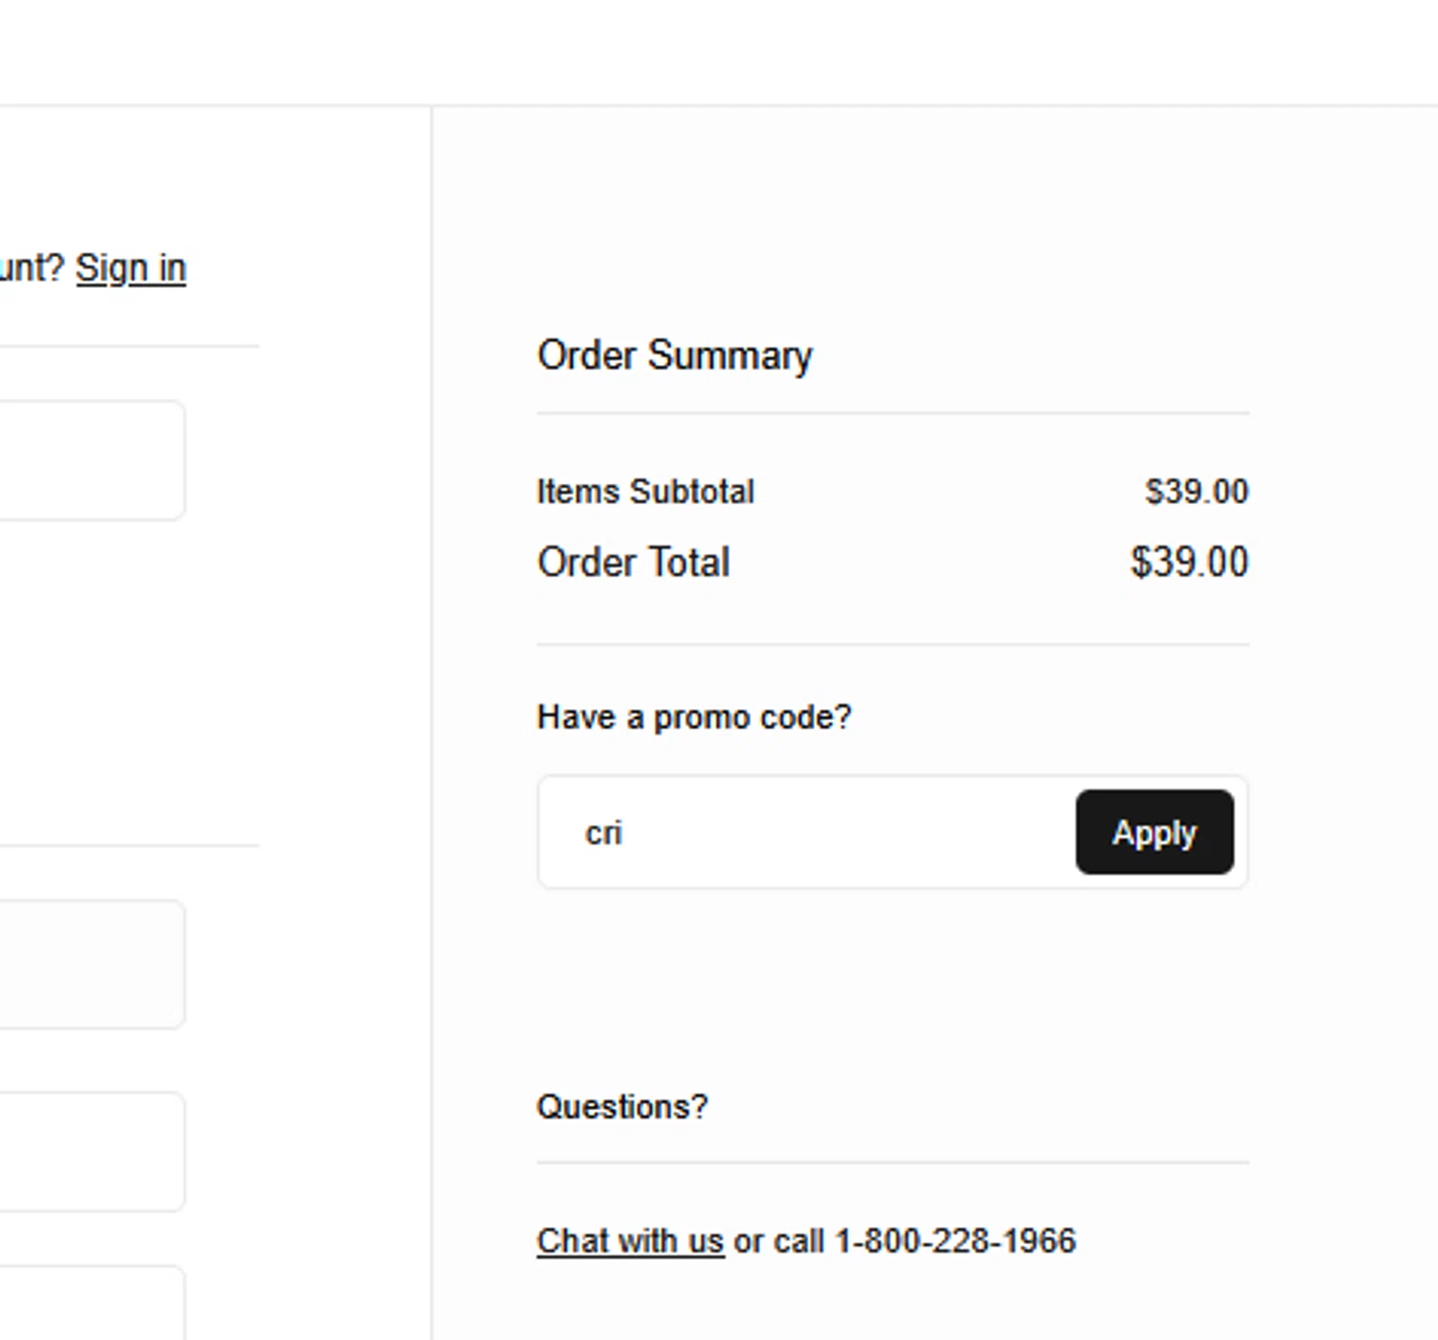Click the divider line beneath Order Summary
The height and width of the screenshot is (1340, 1438).
click(x=892, y=413)
